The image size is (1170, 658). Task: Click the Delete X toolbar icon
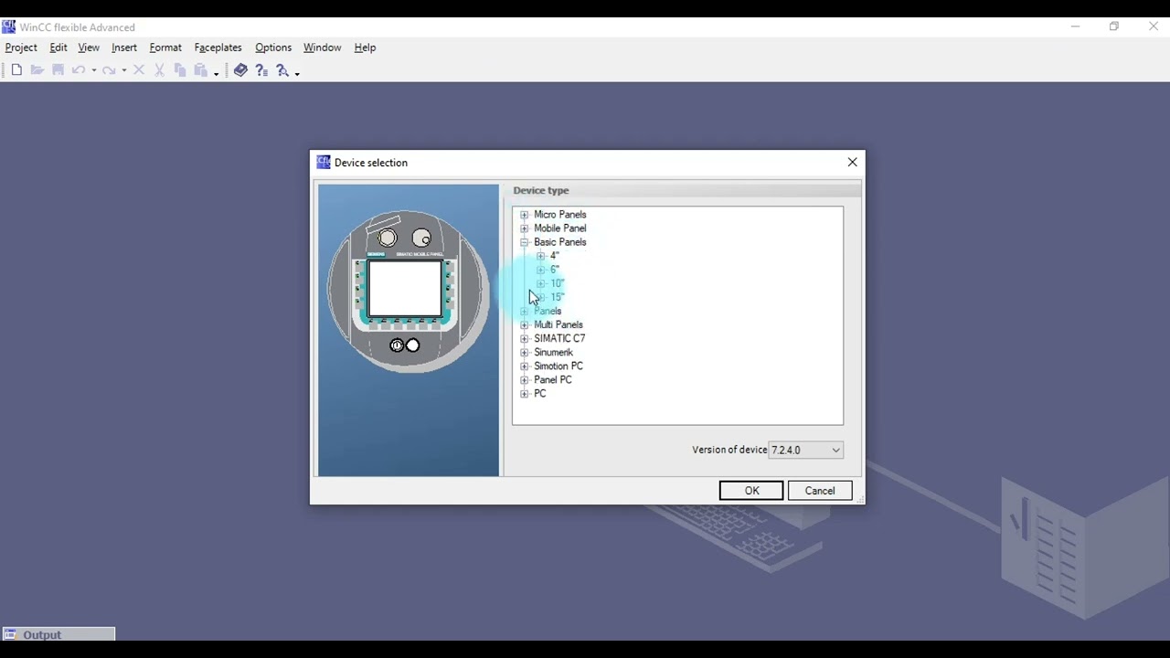[x=139, y=70]
